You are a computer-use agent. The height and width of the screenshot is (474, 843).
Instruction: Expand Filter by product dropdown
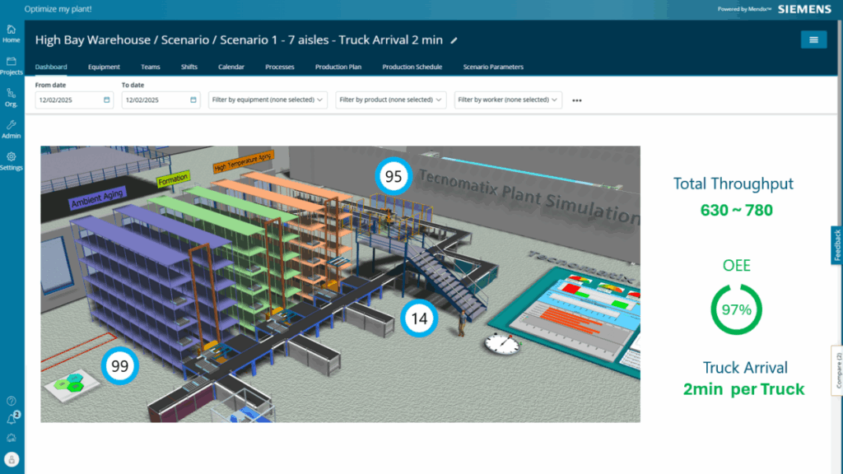(391, 100)
